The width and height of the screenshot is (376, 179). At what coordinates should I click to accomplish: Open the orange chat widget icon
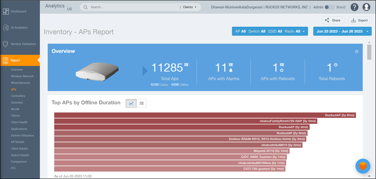[363, 166]
